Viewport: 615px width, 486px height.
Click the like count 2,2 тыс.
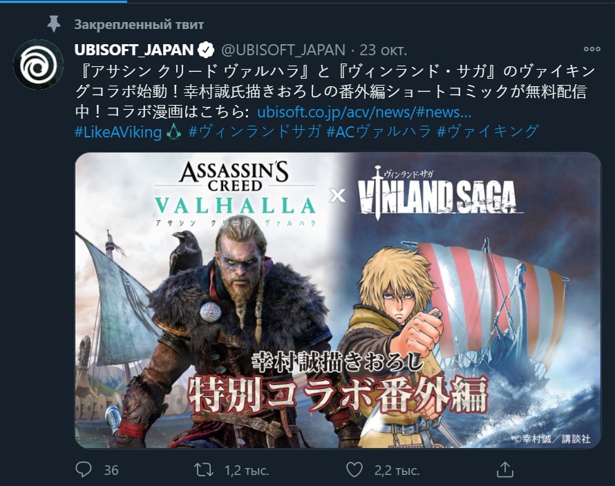397,470
